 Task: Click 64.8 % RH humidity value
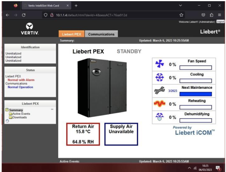tap(83, 142)
